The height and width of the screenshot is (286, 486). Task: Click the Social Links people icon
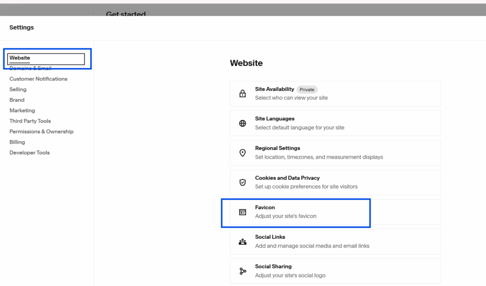point(243,241)
